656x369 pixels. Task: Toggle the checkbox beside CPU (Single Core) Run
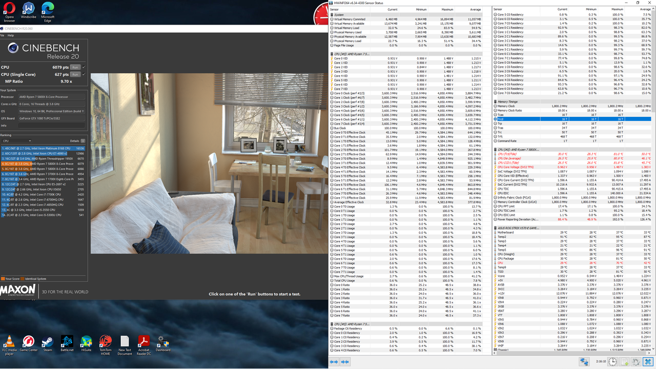click(x=84, y=74)
